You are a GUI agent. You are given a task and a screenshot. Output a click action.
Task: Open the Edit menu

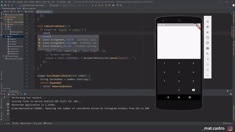click(x=10, y=2)
